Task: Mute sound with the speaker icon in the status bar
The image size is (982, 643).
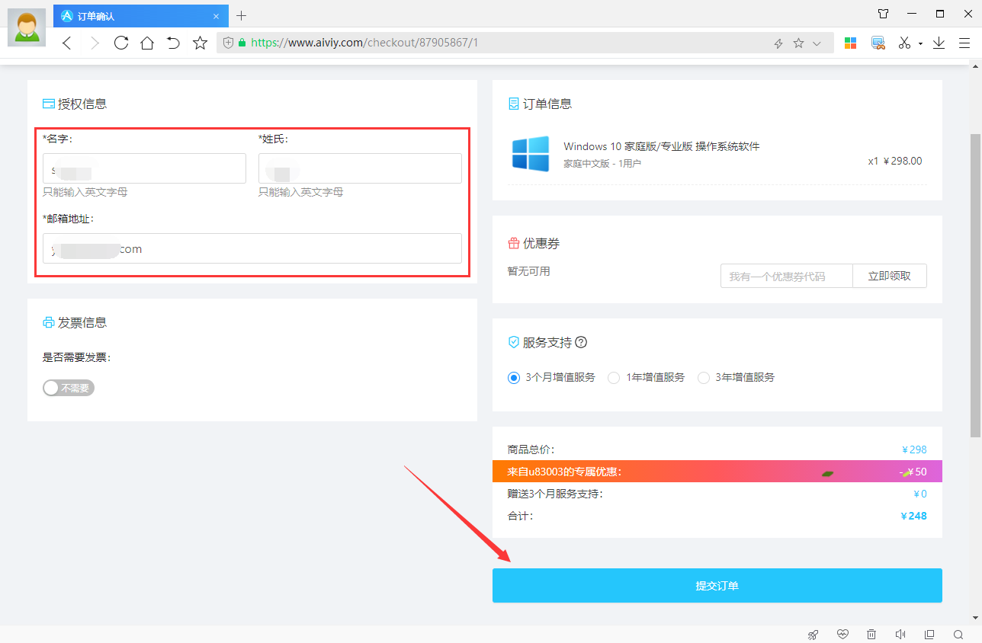Action: (900, 634)
